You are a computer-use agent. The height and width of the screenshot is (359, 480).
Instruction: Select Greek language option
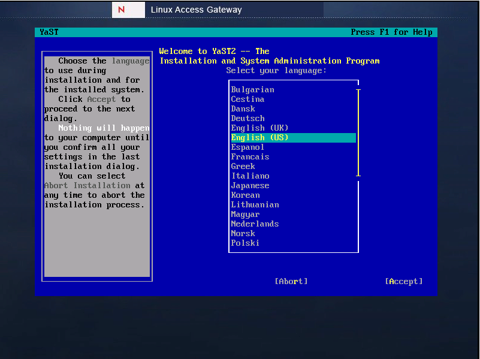pyautogui.click(x=293, y=167)
